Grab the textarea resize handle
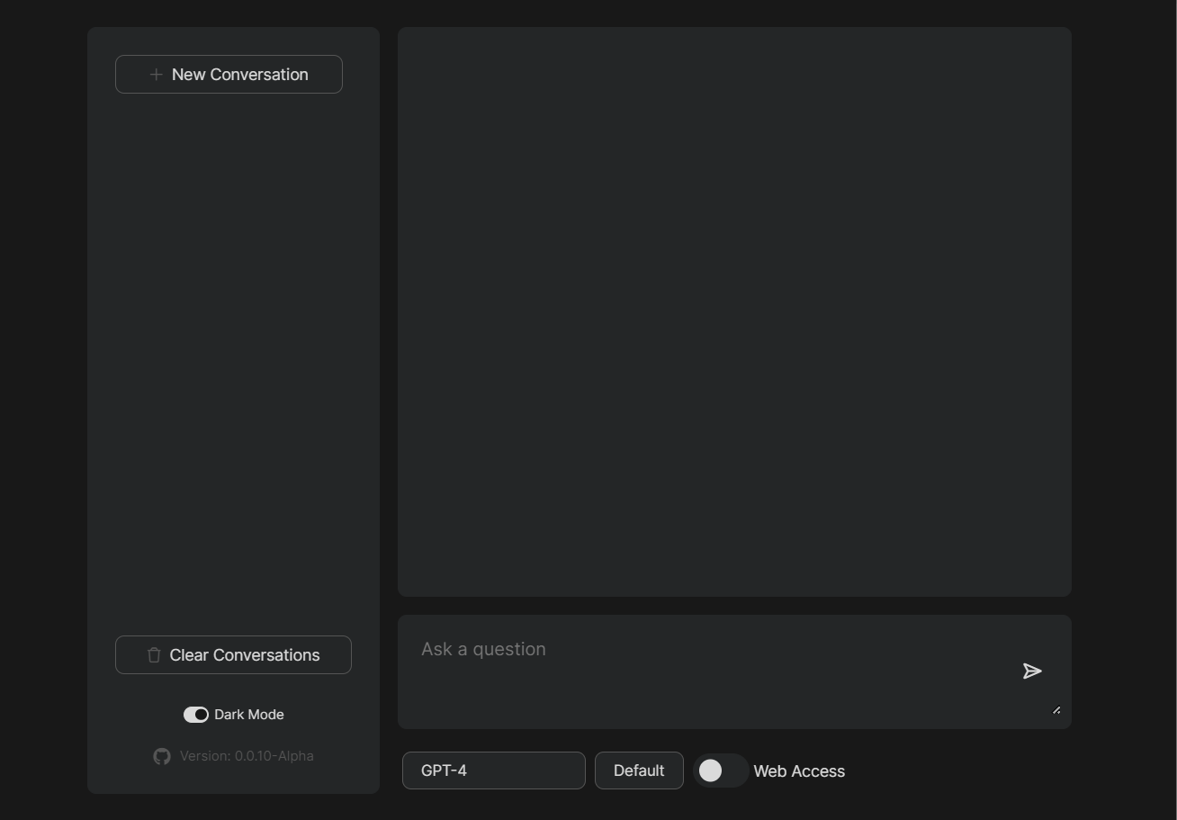 pos(1056,710)
